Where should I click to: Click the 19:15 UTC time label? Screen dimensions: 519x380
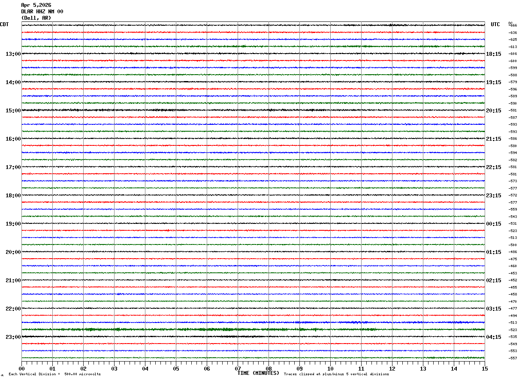pos(493,82)
